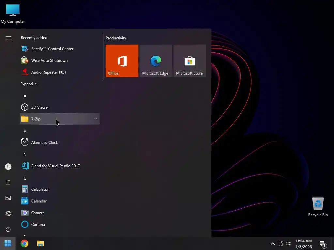Show hidden tray icons chevron

[x=272, y=243]
